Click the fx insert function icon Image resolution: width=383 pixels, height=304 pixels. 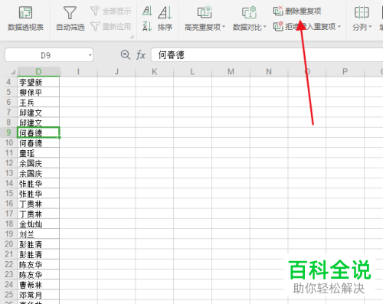point(141,54)
